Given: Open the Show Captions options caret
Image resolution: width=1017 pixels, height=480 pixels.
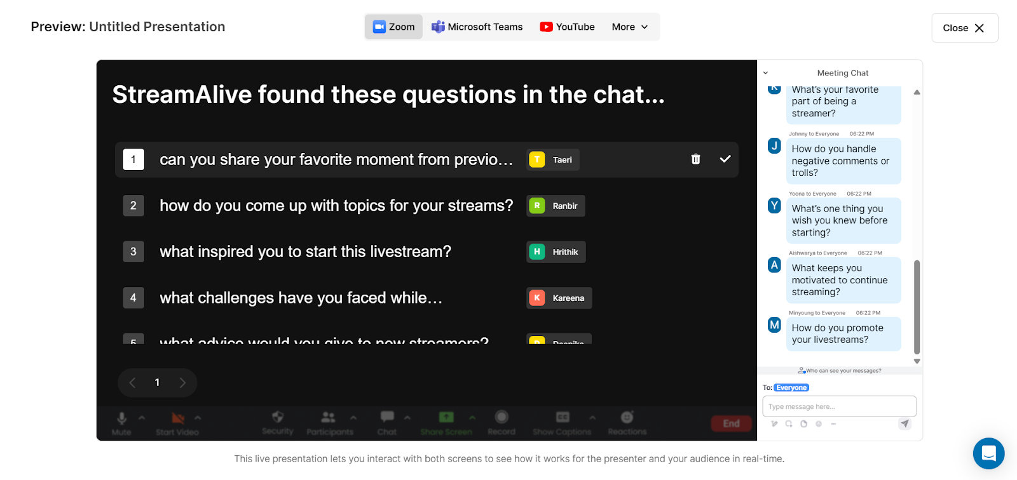Looking at the screenshot, I should click(592, 417).
